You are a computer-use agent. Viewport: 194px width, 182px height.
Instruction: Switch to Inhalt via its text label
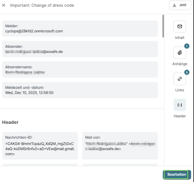(179, 38)
